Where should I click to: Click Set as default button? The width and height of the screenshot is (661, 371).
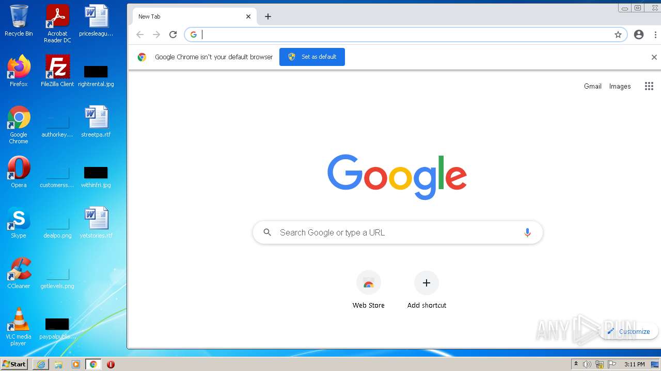[312, 57]
